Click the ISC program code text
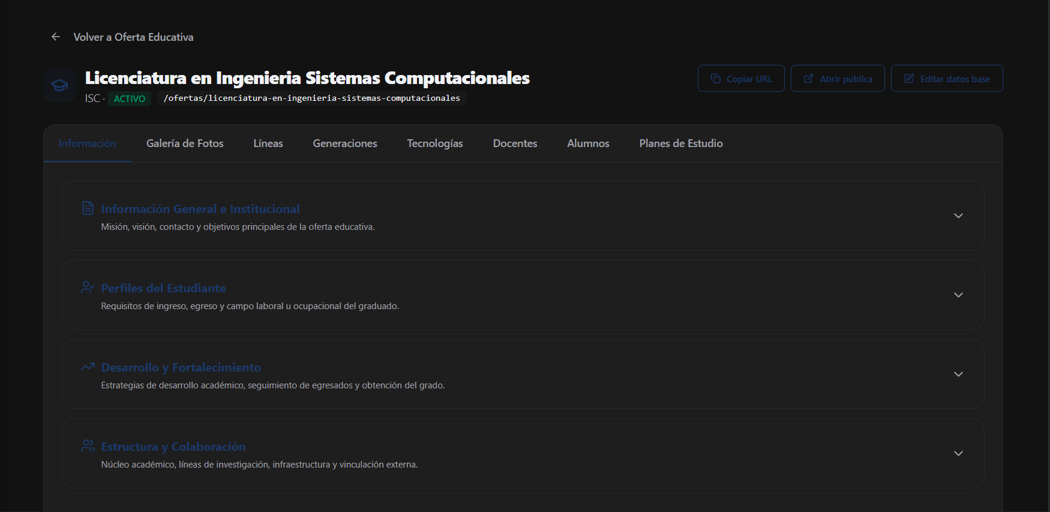 click(92, 98)
